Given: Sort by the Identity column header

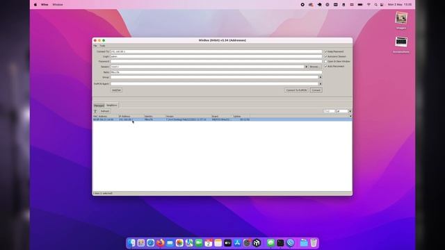Looking at the screenshot, I should 154,116.
